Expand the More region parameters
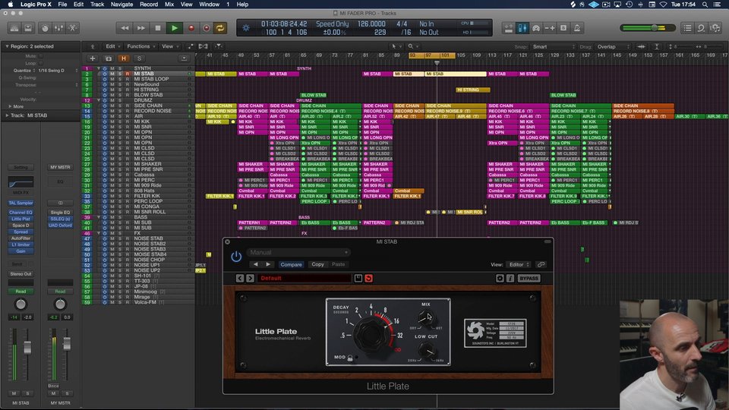This screenshot has width=729, height=410. [10, 106]
